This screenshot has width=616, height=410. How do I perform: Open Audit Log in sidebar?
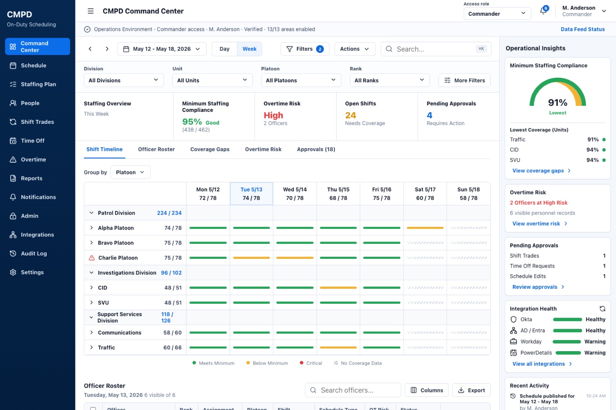pos(37,253)
